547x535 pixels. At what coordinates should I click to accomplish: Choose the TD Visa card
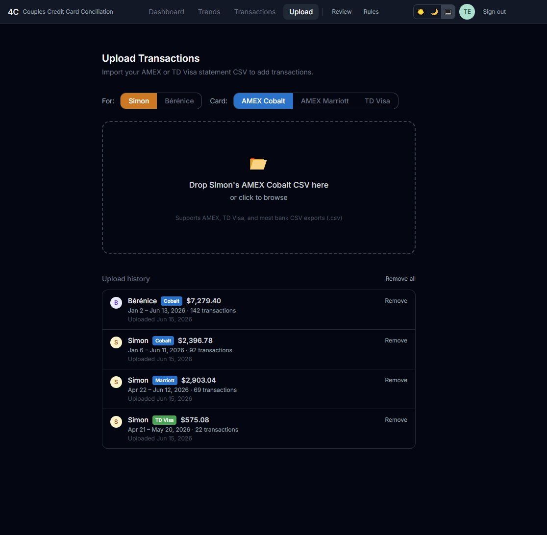[377, 101]
